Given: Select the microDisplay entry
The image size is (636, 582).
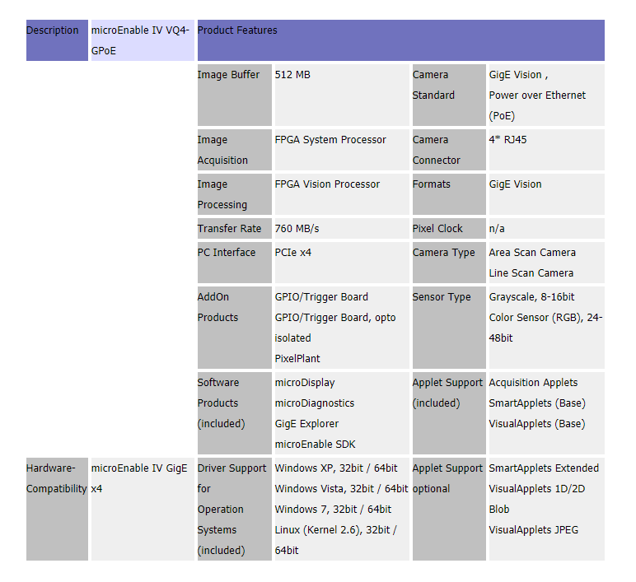Looking at the screenshot, I should pos(305,383).
